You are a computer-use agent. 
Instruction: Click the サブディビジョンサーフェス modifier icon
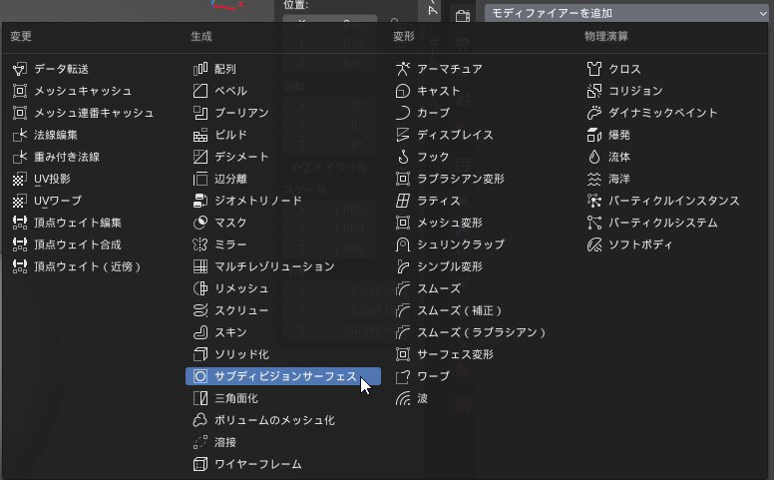click(x=199, y=376)
